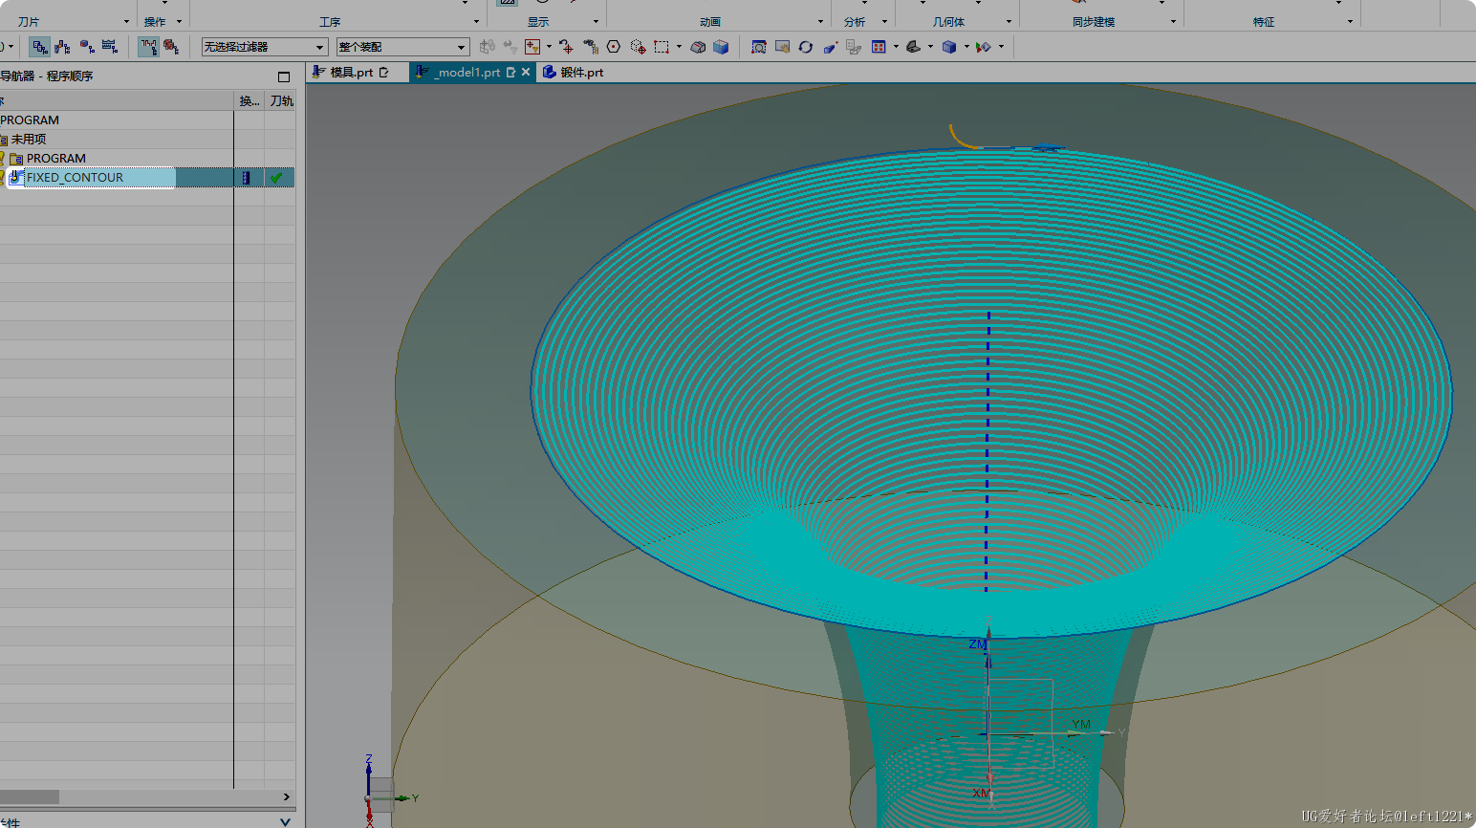This screenshot has height=828, width=1476.
Task: Click the perspective view icon
Action: coord(830,47)
